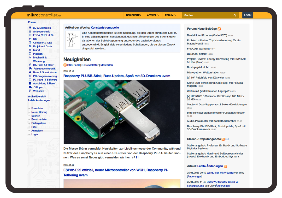This screenshot has height=198, width=282.
Task: Click the Newsletter envelope icon
Action: coord(83,65)
